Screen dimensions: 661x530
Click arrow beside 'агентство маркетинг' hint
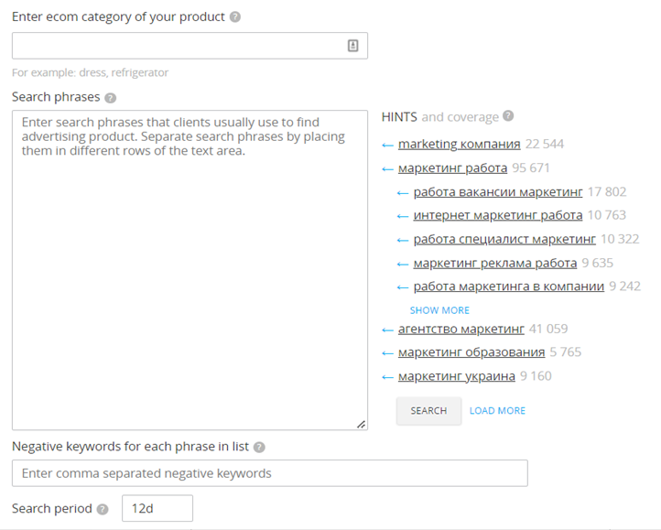point(387,329)
